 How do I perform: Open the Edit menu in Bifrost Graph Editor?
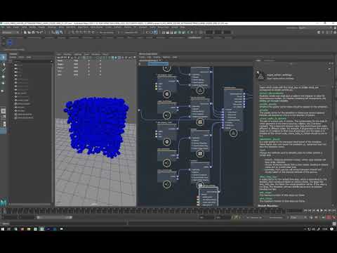[149, 57]
